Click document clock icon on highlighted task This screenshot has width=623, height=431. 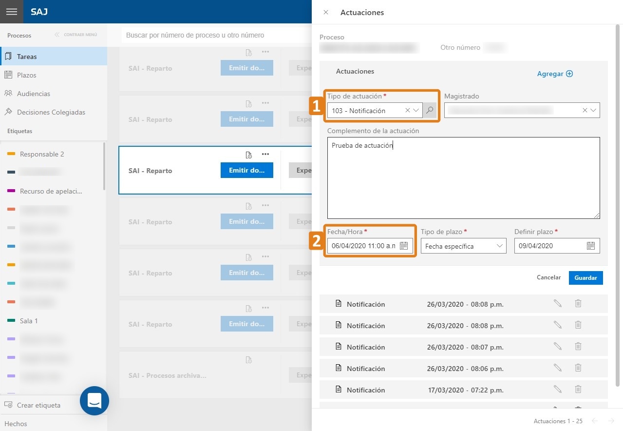[x=248, y=155]
